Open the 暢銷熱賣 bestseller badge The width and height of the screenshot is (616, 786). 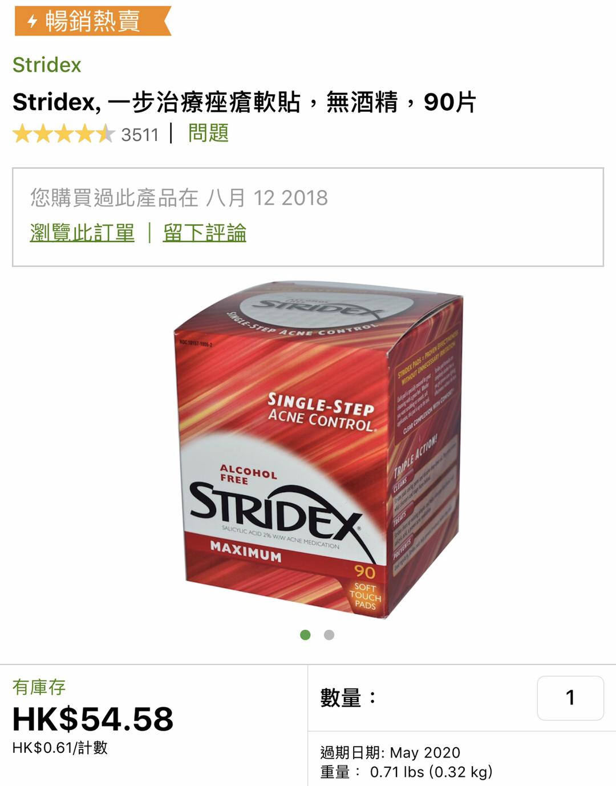pyautogui.click(x=93, y=21)
